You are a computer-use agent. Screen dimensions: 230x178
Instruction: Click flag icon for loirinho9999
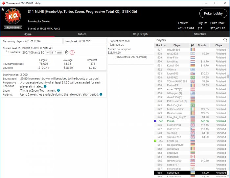point(193,161)
